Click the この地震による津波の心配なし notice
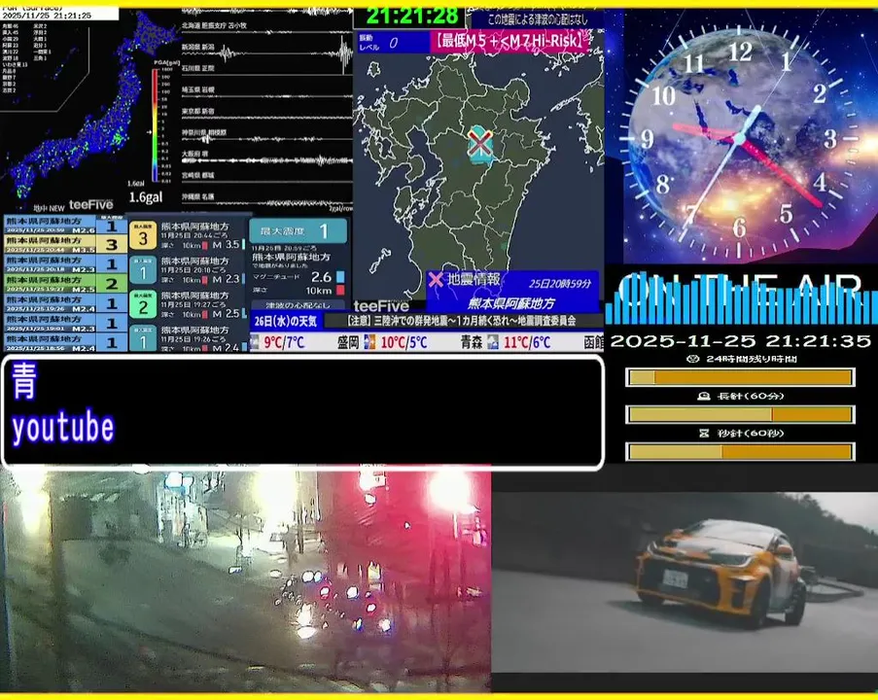The width and height of the screenshot is (878, 700). pos(537,19)
